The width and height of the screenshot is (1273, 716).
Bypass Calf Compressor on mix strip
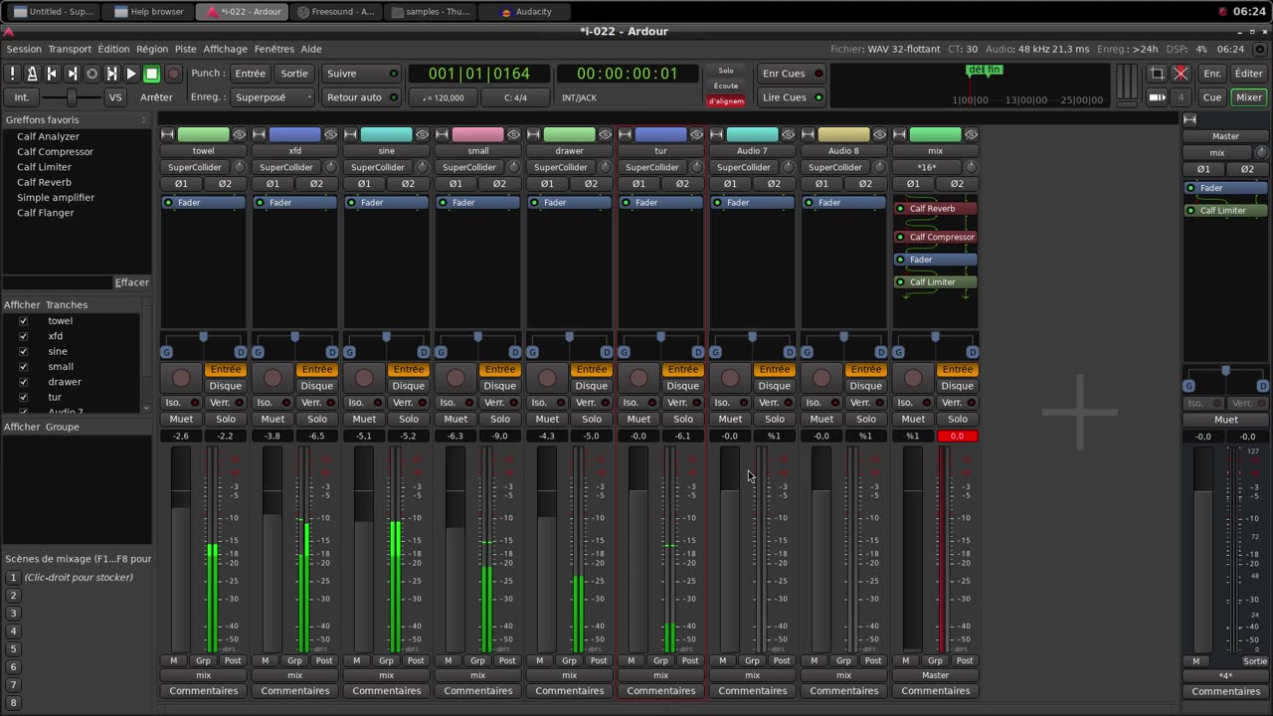click(900, 238)
